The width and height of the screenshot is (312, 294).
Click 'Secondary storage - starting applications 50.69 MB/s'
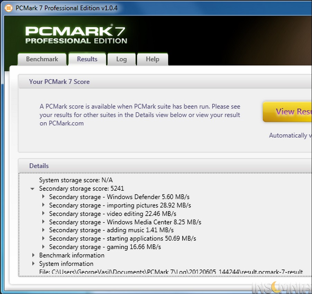pyautogui.click(x=122, y=239)
